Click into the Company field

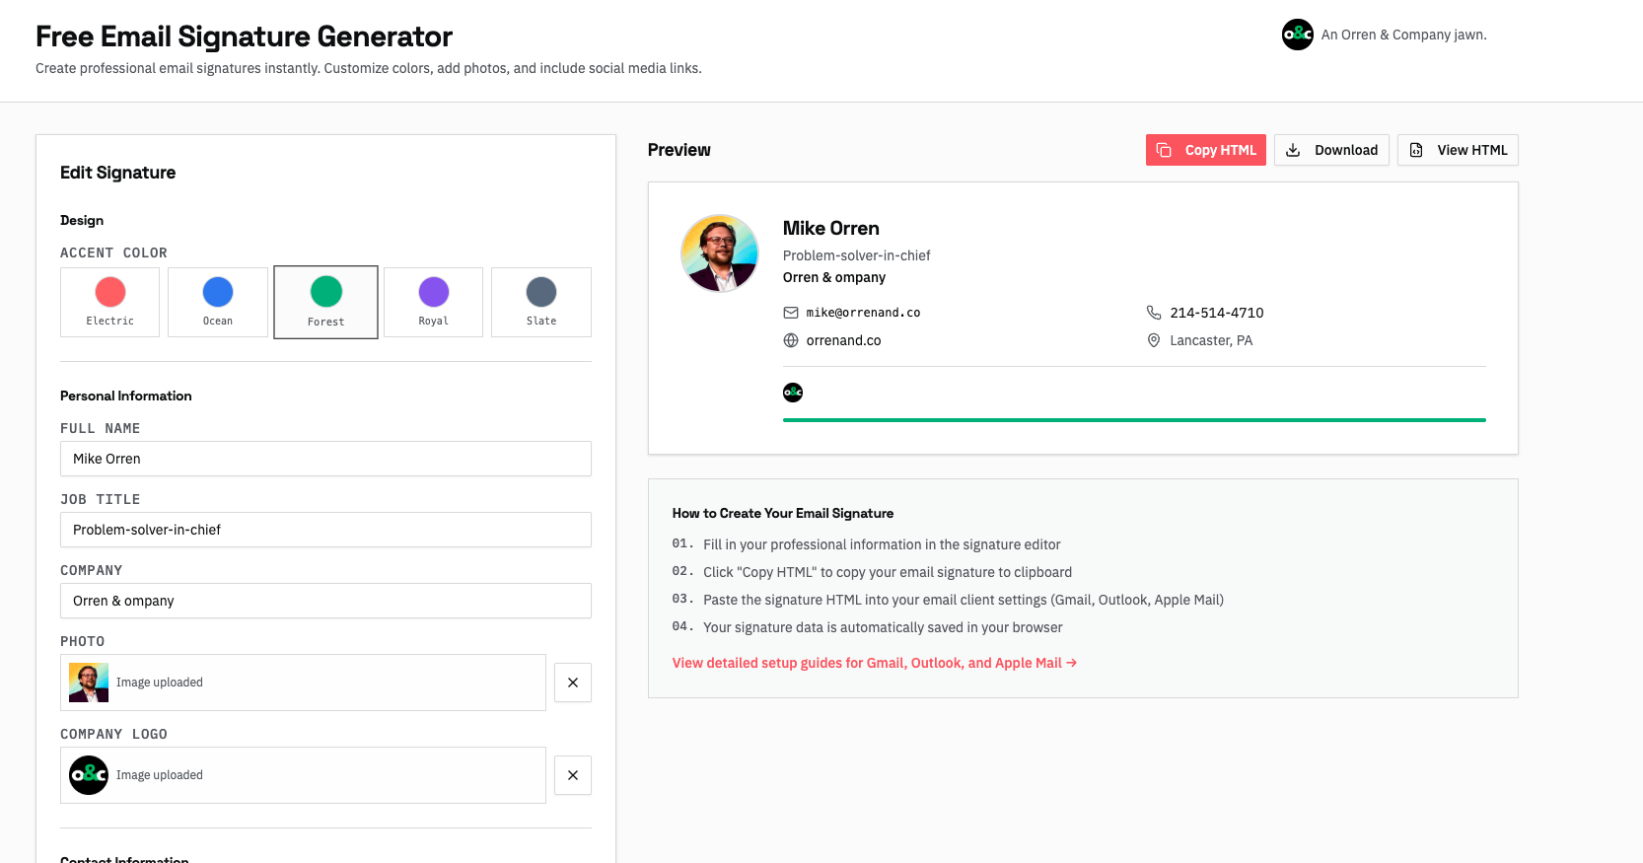pyautogui.click(x=325, y=601)
